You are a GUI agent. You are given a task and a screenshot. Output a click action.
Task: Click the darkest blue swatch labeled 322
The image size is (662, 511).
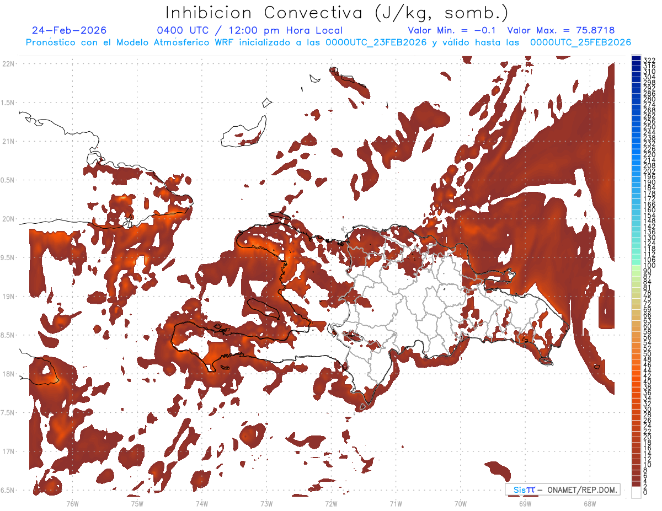(637, 58)
